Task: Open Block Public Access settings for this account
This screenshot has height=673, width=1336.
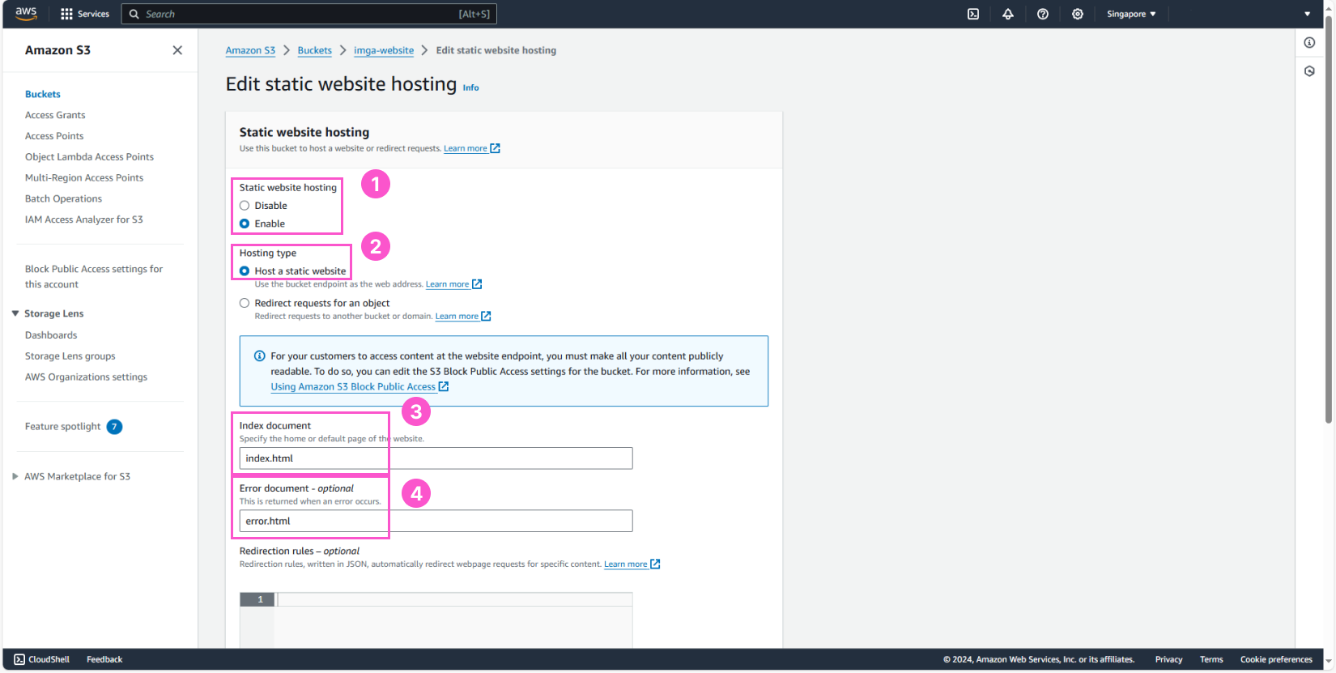Action: 94,276
